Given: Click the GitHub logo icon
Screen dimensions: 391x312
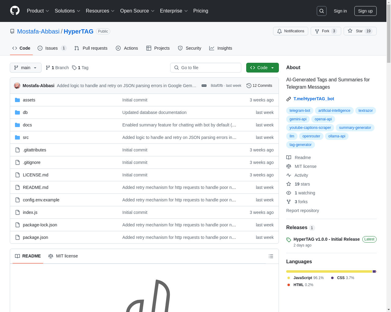Looking at the screenshot, I should coord(15,11).
